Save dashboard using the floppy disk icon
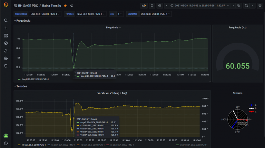The width and height of the screenshot is (265, 148). click(152, 6)
